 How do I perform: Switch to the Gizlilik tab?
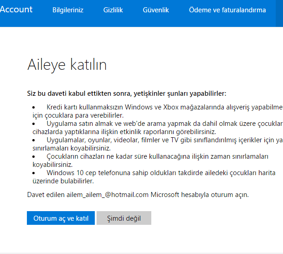click(x=113, y=10)
